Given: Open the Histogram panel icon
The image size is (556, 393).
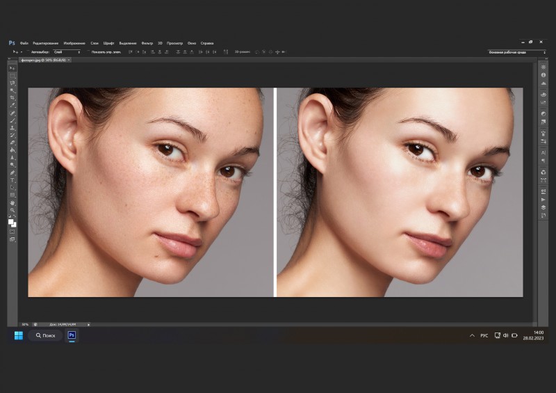Looking at the screenshot, I should (x=543, y=83).
